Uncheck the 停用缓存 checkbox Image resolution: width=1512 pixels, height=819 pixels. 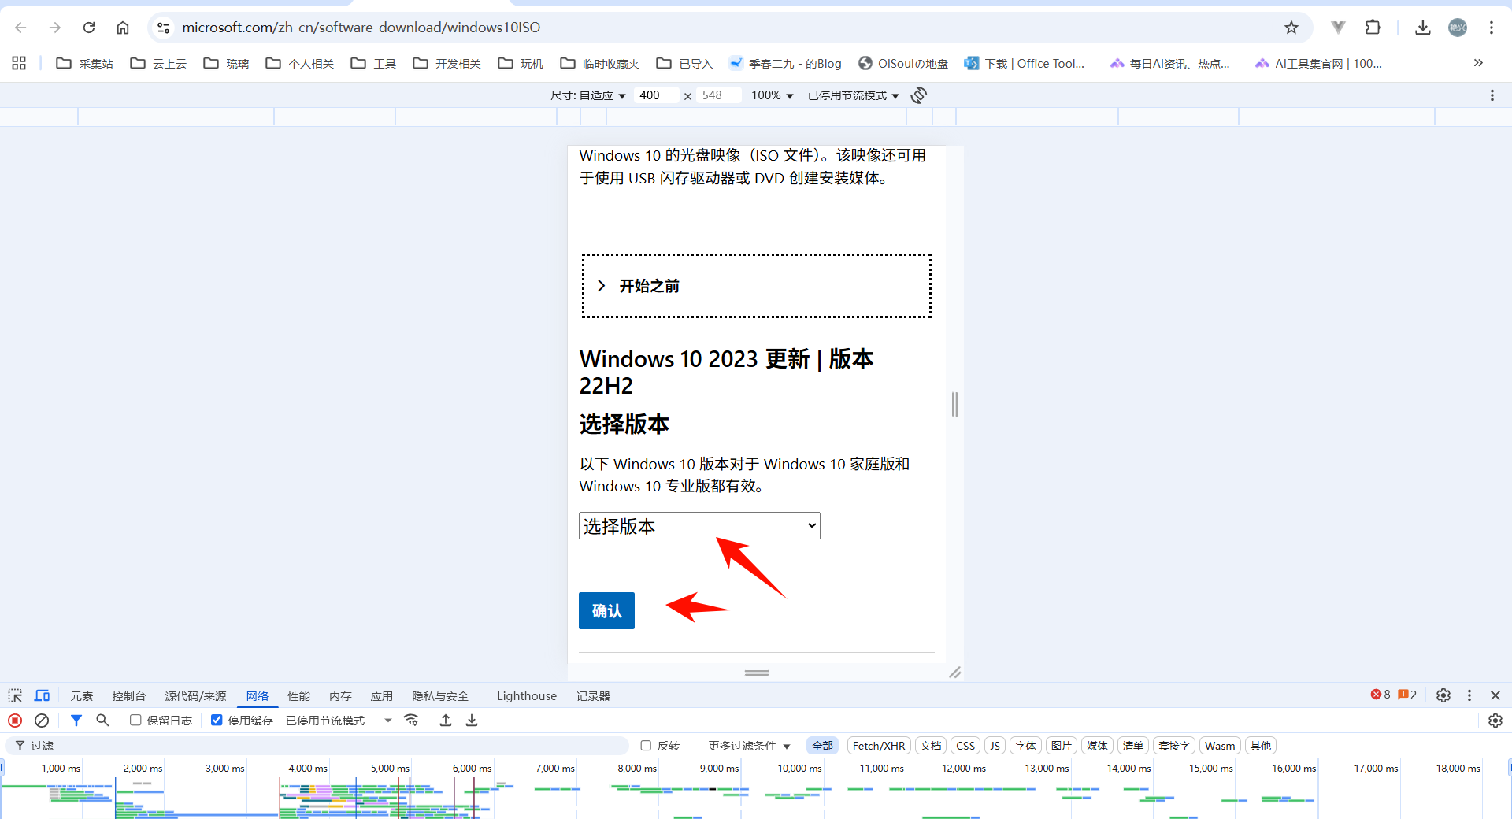(x=217, y=721)
